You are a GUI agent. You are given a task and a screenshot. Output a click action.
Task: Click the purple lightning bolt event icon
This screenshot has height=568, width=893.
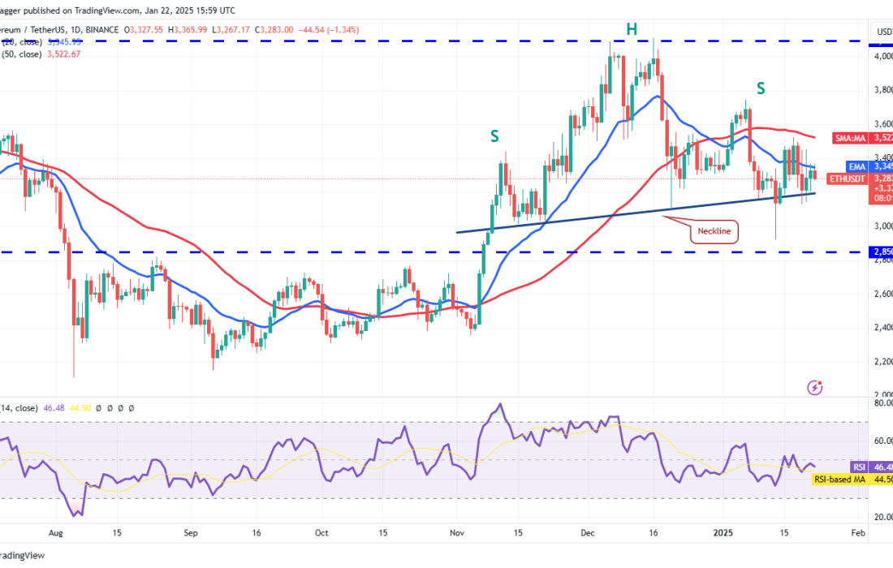click(815, 388)
